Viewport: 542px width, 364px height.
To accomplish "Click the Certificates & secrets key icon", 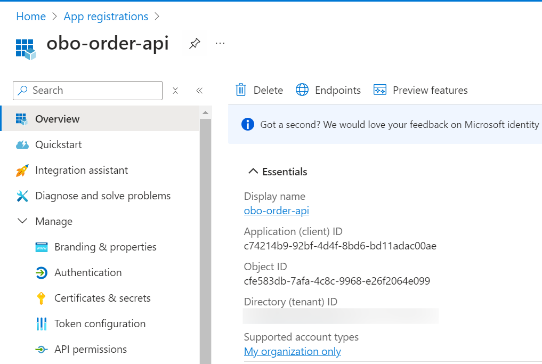I will [x=41, y=298].
